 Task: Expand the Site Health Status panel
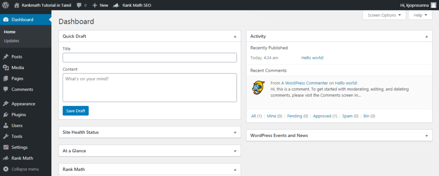[235, 132]
